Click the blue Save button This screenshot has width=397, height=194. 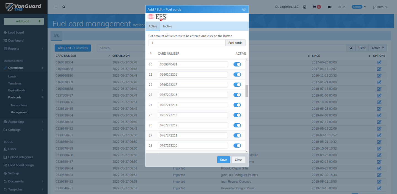pos(223,160)
